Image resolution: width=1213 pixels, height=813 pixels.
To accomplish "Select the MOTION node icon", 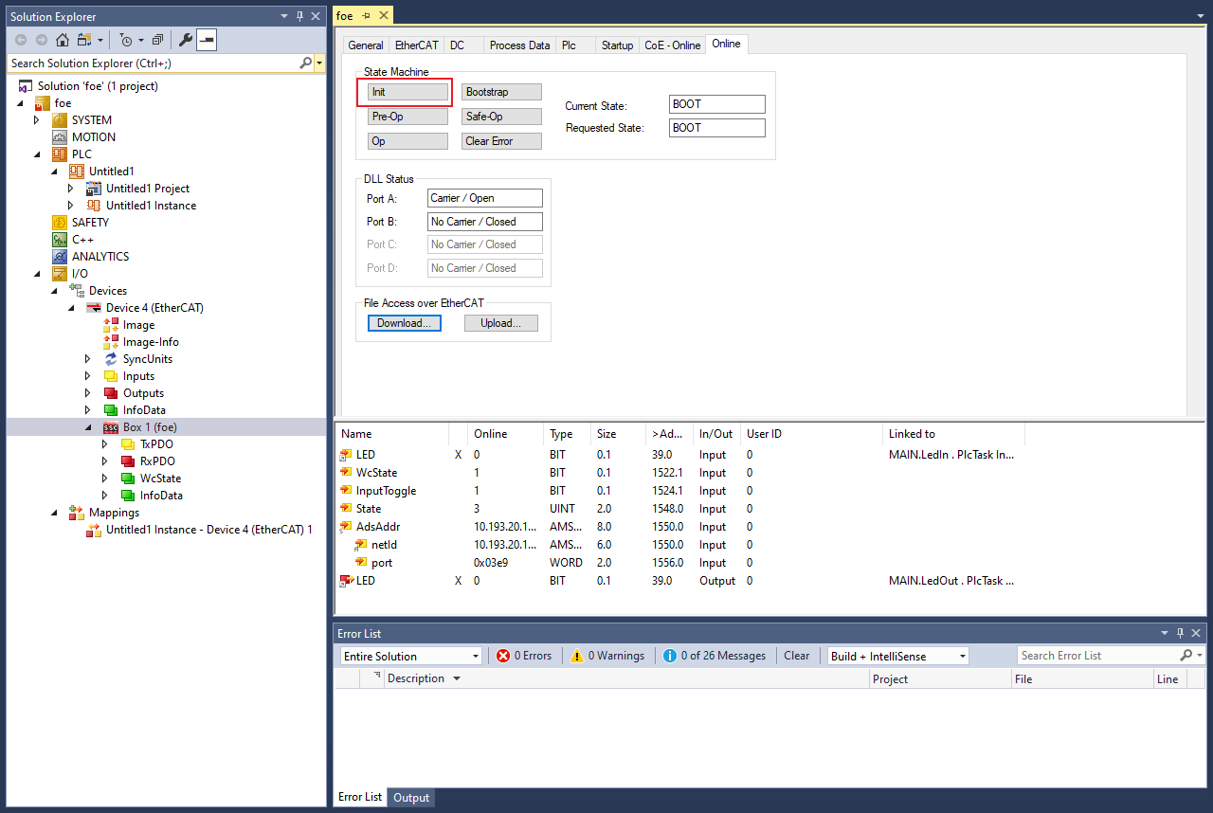I will (x=61, y=137).
